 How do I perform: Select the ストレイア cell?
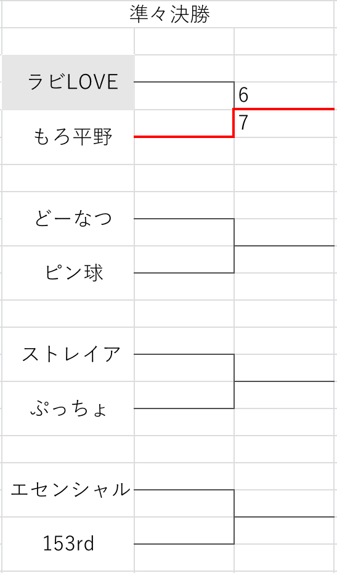(x=68, y=354)
